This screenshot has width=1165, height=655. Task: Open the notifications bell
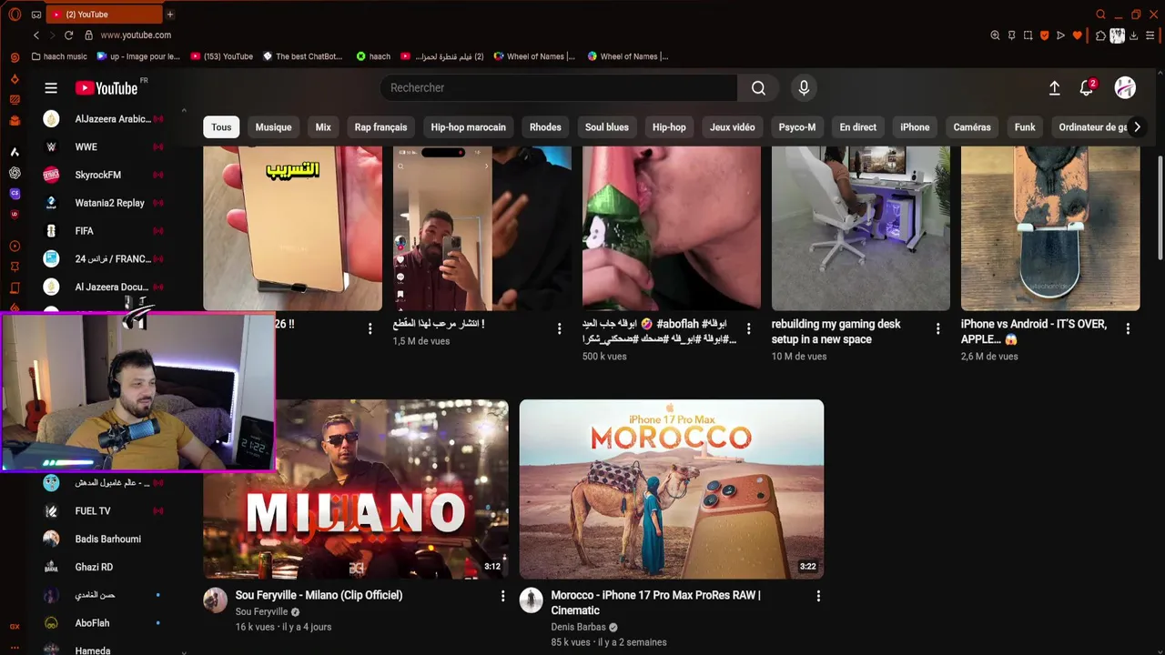click(x=1087, y=88)
